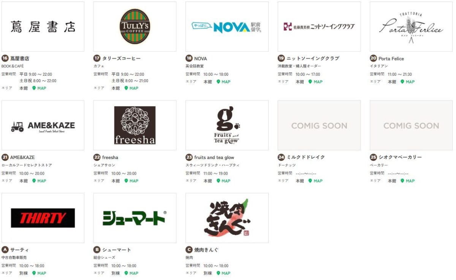Click the AME&KAZE tractor logo tile
The height and width of the screenshot is (280, 456).
pos(43,126)
